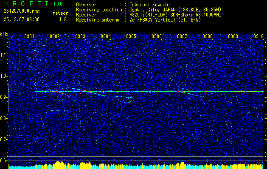Screen dimensions: 267x169
Task: Click time marker 0902
Action: 55,36
